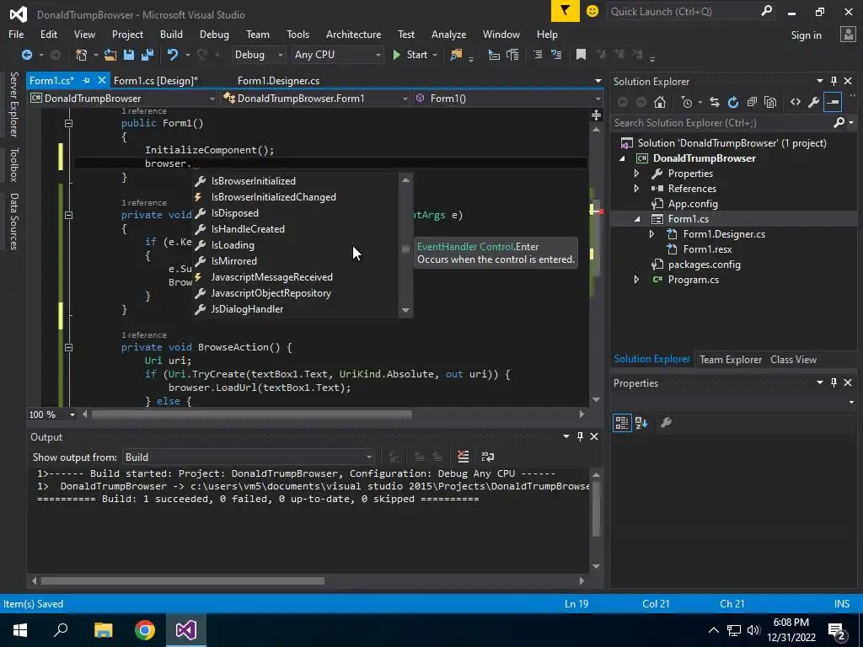Click Solution Explorer Home icon
863x647 pixels.
click(x=659, y=102)
